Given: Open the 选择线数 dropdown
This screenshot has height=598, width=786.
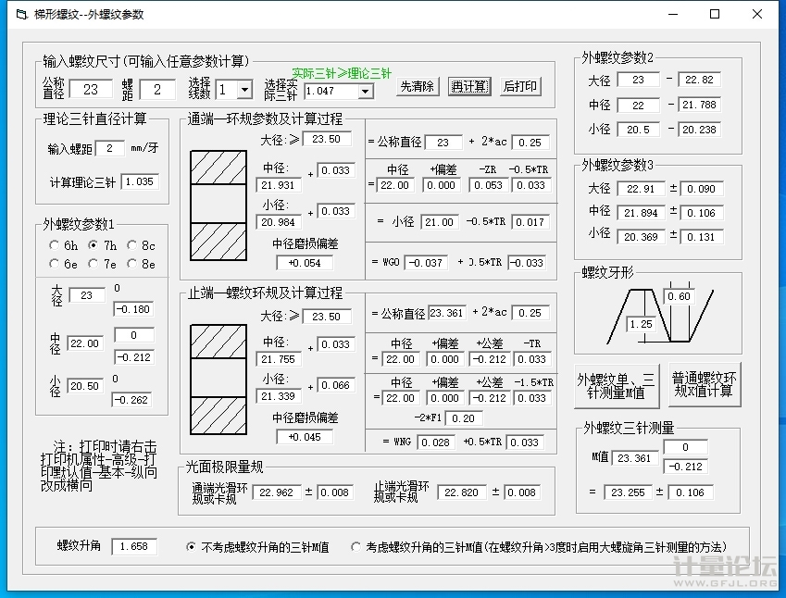Looking at the screenshot, I should click(x=244, y=90).
